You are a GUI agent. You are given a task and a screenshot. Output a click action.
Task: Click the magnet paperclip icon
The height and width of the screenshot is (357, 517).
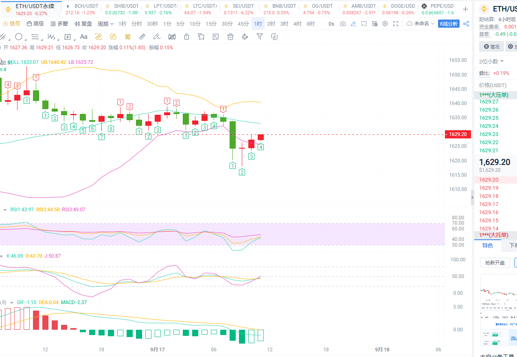point(245,37)
